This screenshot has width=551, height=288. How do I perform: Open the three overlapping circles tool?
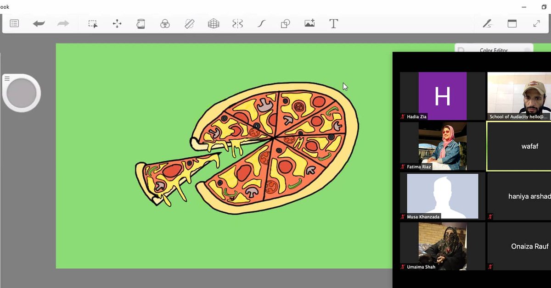click(x=165, y=24)
